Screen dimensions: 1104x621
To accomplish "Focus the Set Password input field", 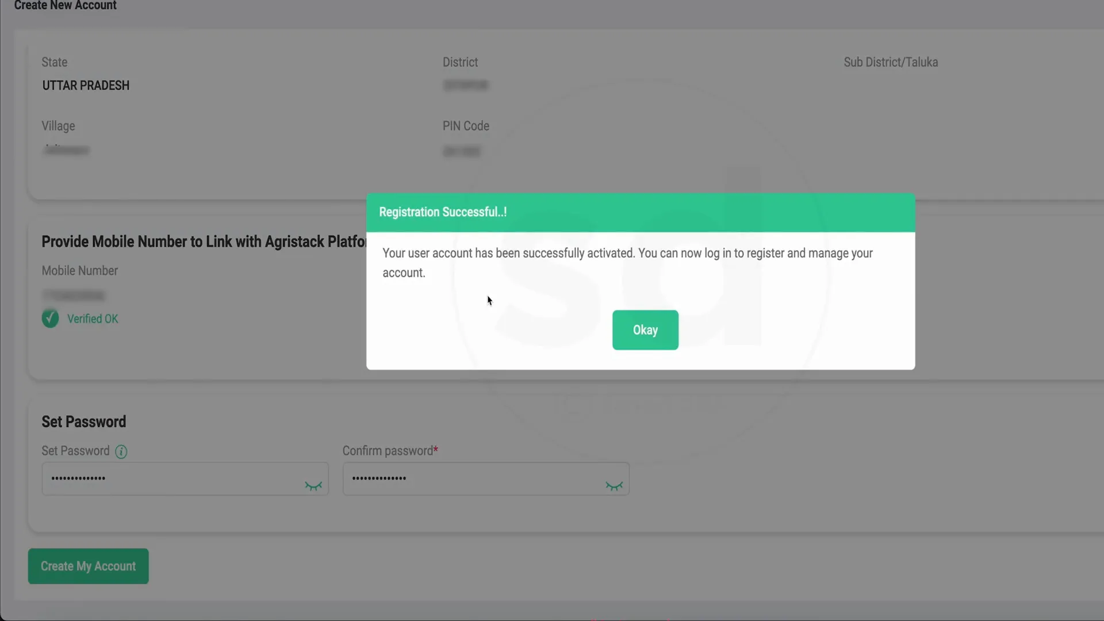I will (185, 479).
